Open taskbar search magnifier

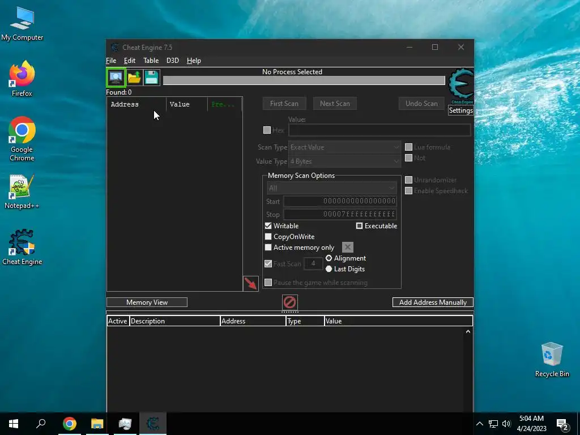[x=41, y=424]
